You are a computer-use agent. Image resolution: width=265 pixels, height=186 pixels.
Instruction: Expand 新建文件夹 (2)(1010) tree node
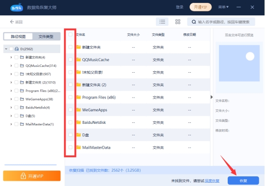(x=11, y=82)
